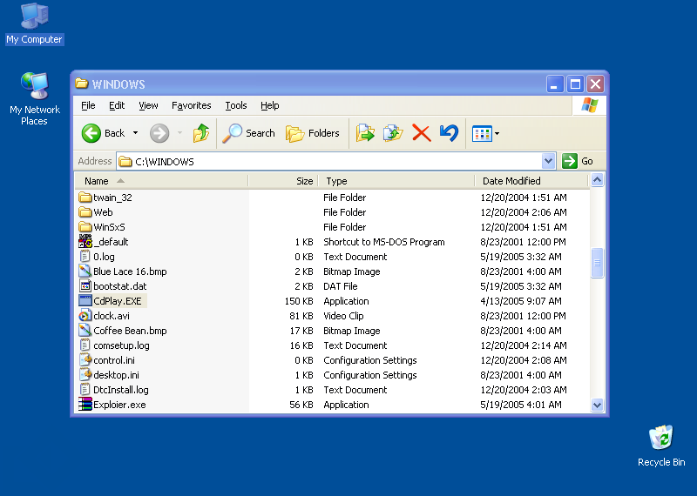This screenshot has width=697, height=496.
Task: Click the WINDOWS title bar folder icon
Action: pos(82,84)
